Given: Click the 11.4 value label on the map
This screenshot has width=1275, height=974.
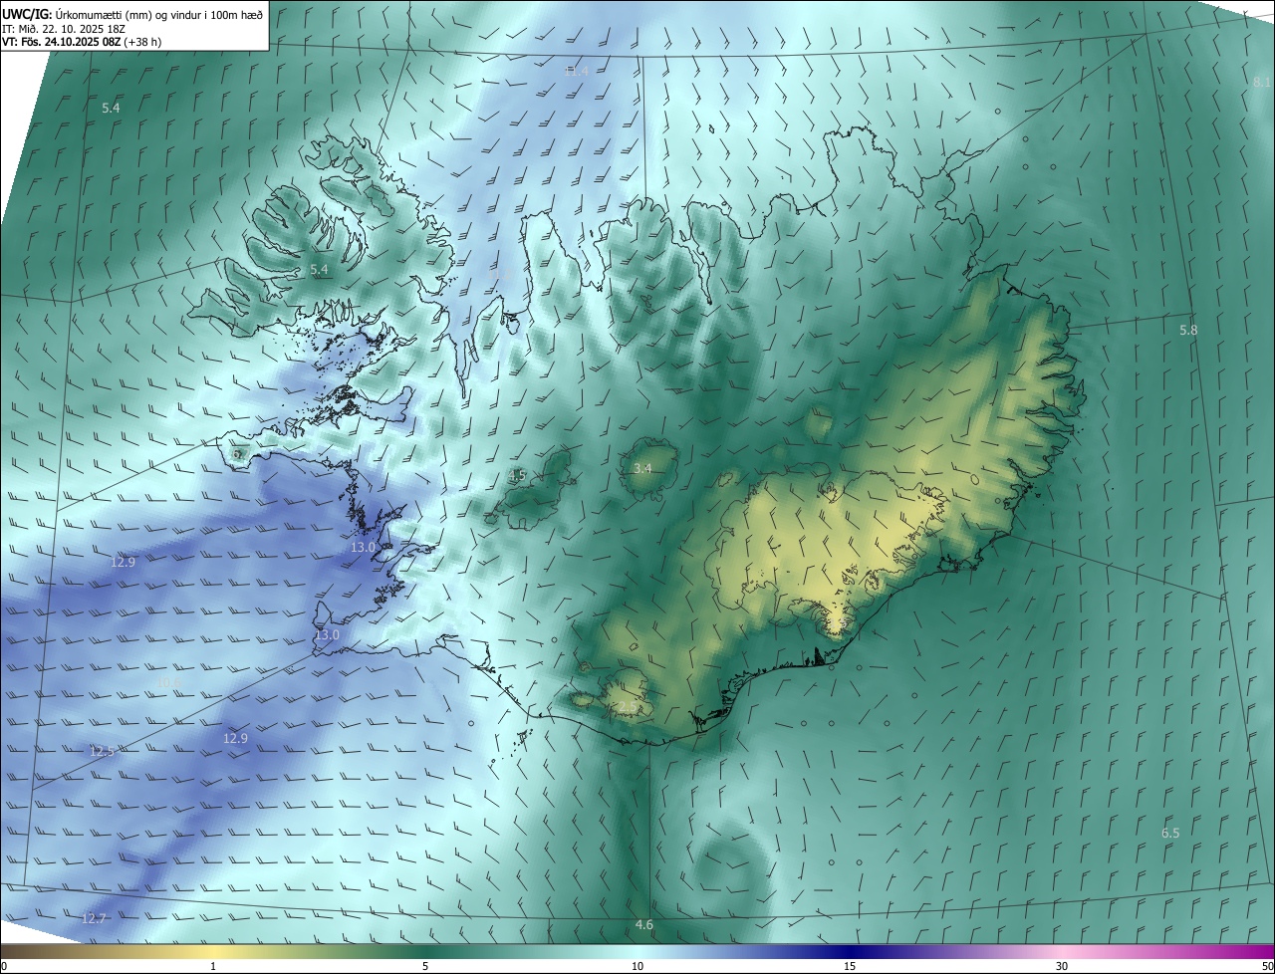Looking at the screenshot, I should click(577, 71).
